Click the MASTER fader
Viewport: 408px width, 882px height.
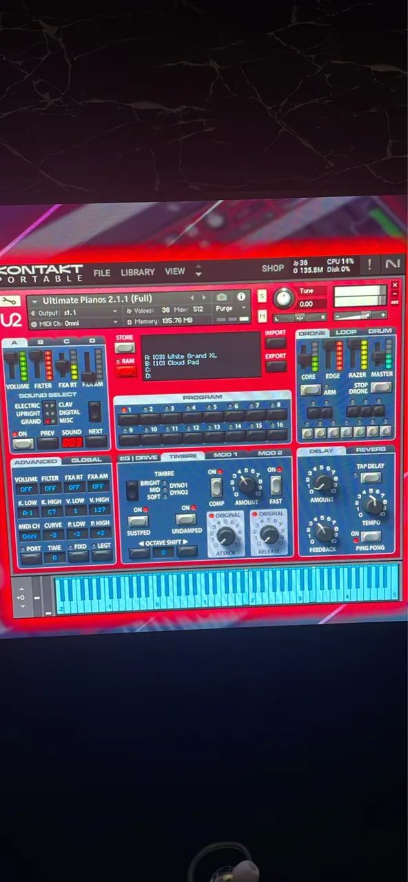[379, 355]
